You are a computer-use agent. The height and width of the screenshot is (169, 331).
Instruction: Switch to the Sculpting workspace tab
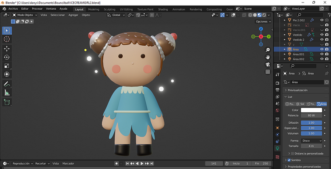point(109,9)
